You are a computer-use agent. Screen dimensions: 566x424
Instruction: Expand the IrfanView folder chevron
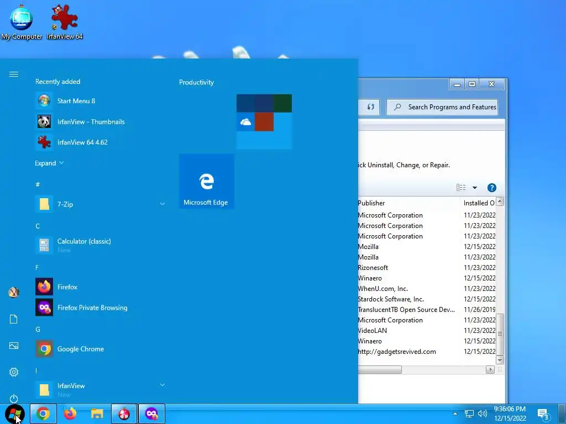click(x=163, y=385)
